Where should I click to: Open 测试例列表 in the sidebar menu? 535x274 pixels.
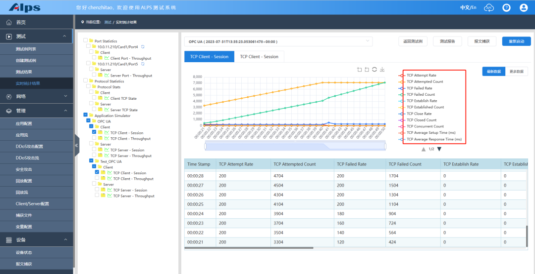click(26, 49)
